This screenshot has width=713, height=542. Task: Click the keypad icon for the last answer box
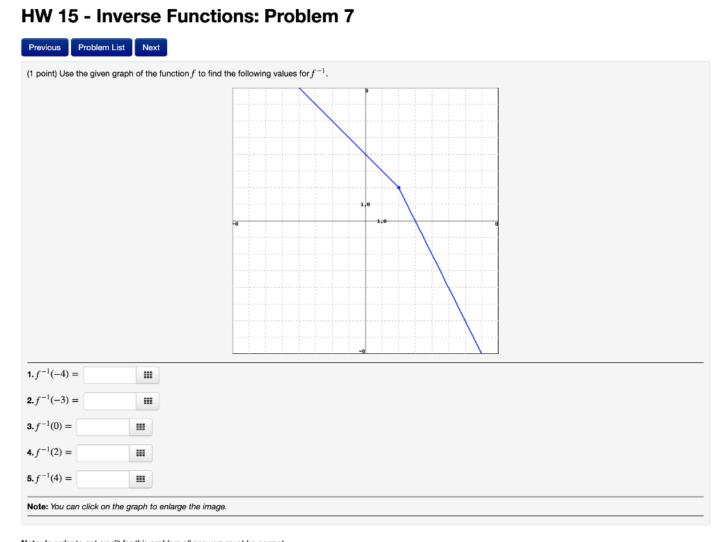click(x=140, y=479)
